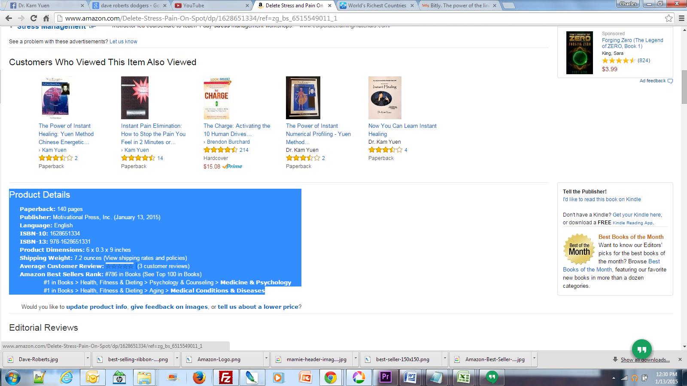Open the Chrome hamburger menu
The height and width of the screenshot is (386, 687).
pyautogui.click(x=681, y=18)
